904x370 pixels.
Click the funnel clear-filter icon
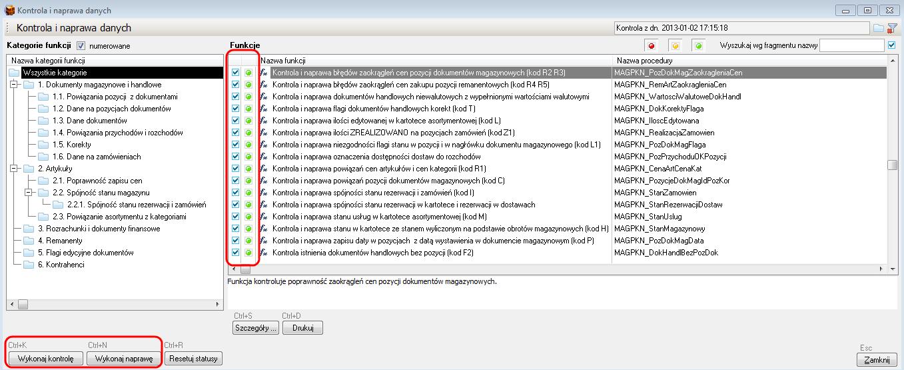892,28
